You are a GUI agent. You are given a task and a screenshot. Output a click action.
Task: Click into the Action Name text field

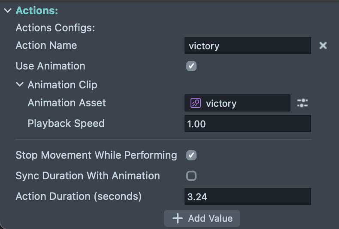(248, 45)
